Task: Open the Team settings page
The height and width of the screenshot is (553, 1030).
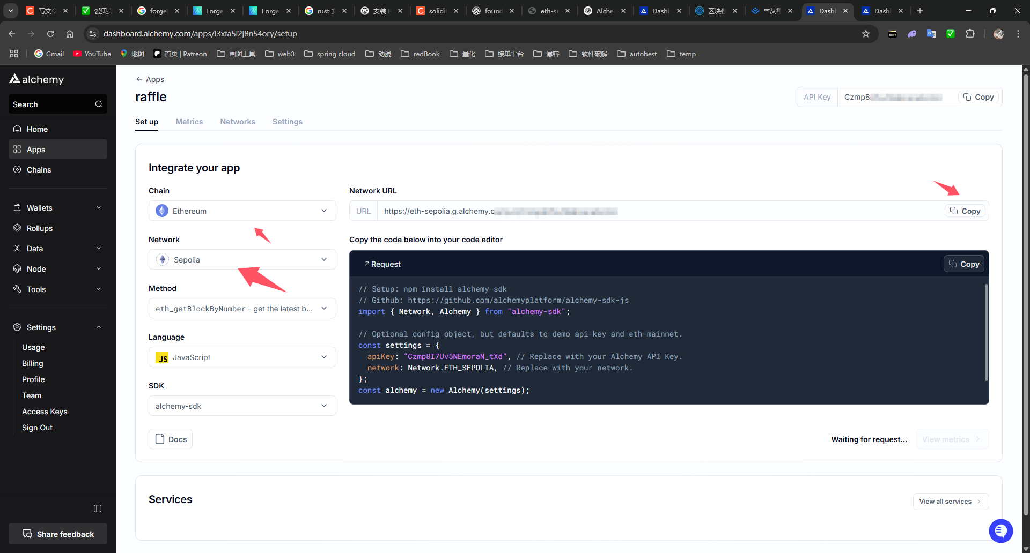Action: tap(32, 395)
